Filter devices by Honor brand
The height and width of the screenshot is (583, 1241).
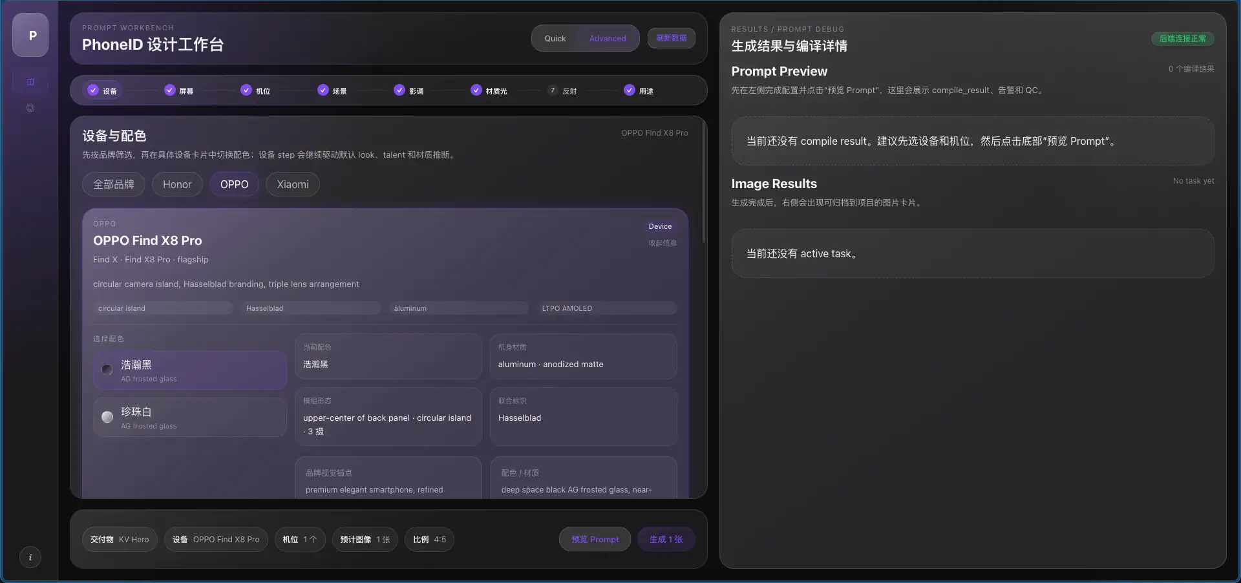(x=177, y=184)
